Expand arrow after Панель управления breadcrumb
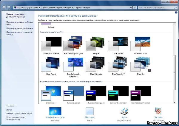Screen dimensions: 179x126 pyautogui.click(x=39, y=8)
